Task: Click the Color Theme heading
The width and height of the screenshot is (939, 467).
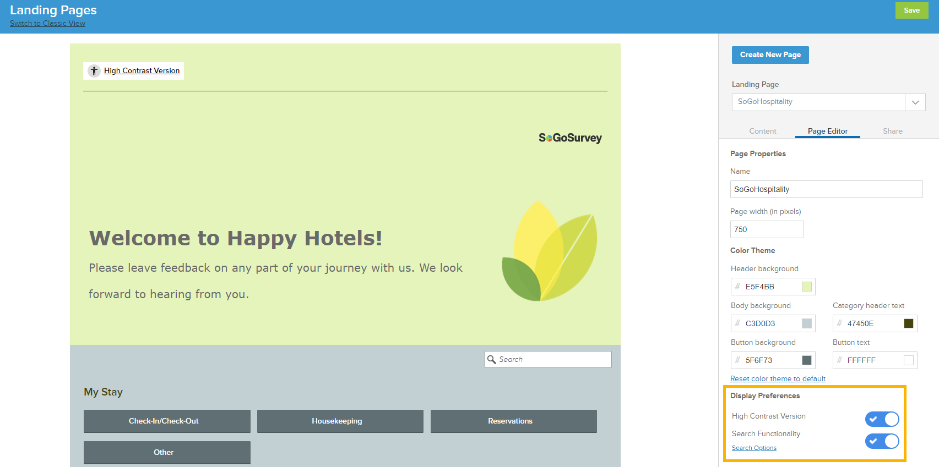Action: click(x=752, y=250)
